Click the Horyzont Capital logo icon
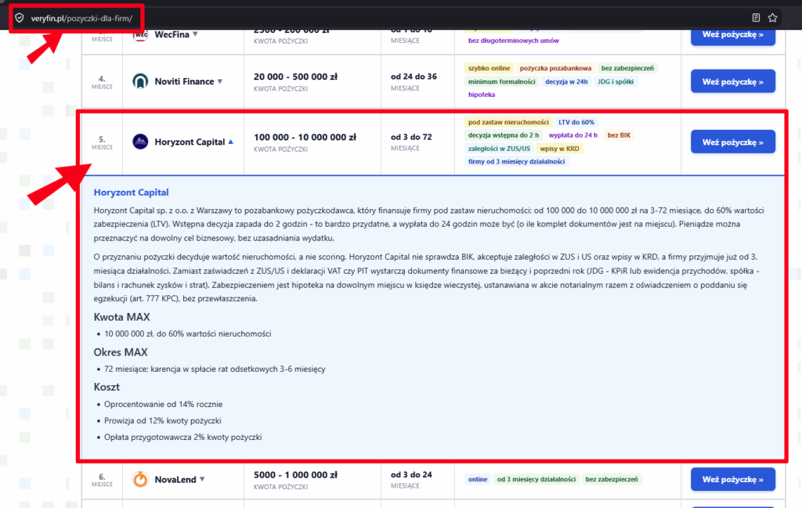Image resolution: width=802 pixels, height=508 pixels. click(140, 142)
